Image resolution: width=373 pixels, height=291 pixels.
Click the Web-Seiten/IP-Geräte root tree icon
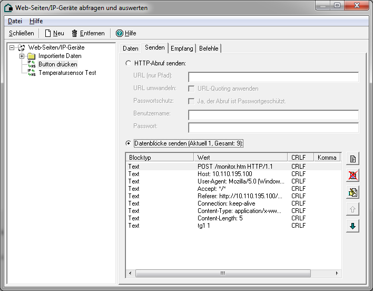[22, 47]
